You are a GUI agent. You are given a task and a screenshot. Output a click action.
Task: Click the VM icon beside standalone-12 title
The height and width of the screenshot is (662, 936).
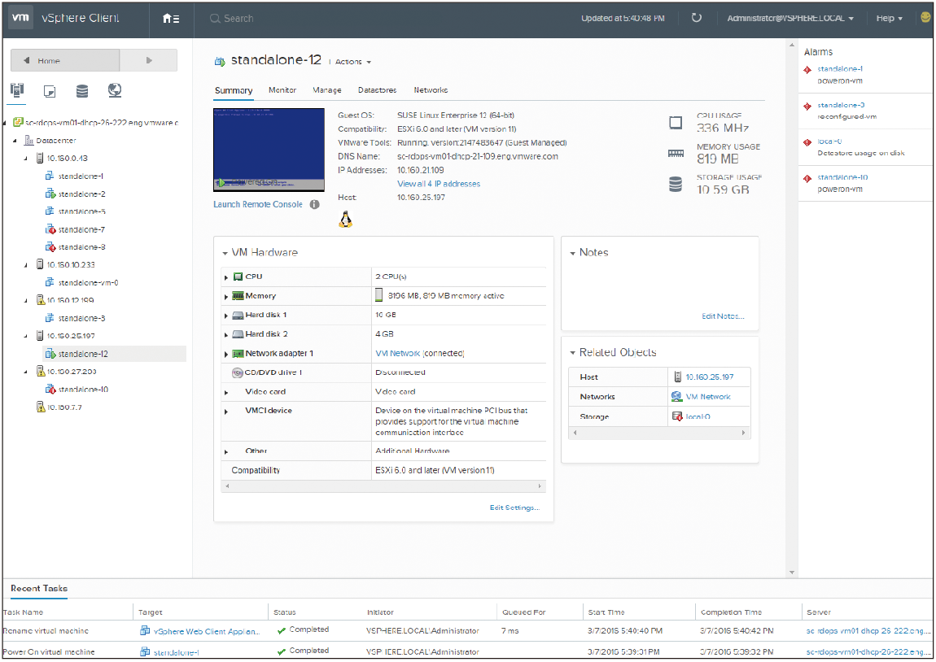click(220, 61)
